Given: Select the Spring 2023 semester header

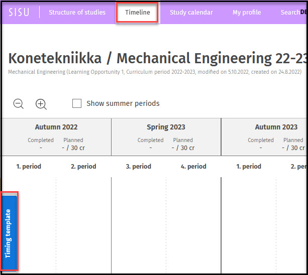Looking at the screenshot, I should coord(166,127).
